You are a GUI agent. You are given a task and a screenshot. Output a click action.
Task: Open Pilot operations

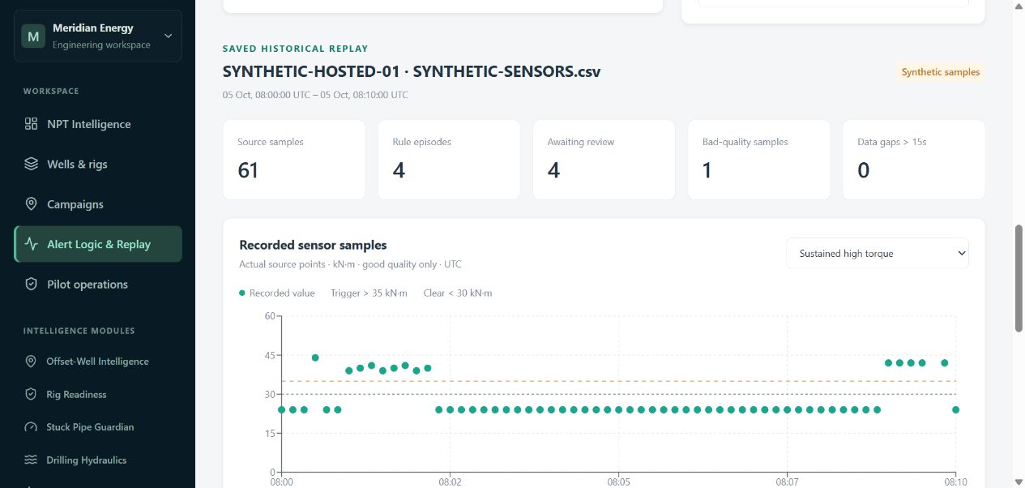(x=98, y=285)
